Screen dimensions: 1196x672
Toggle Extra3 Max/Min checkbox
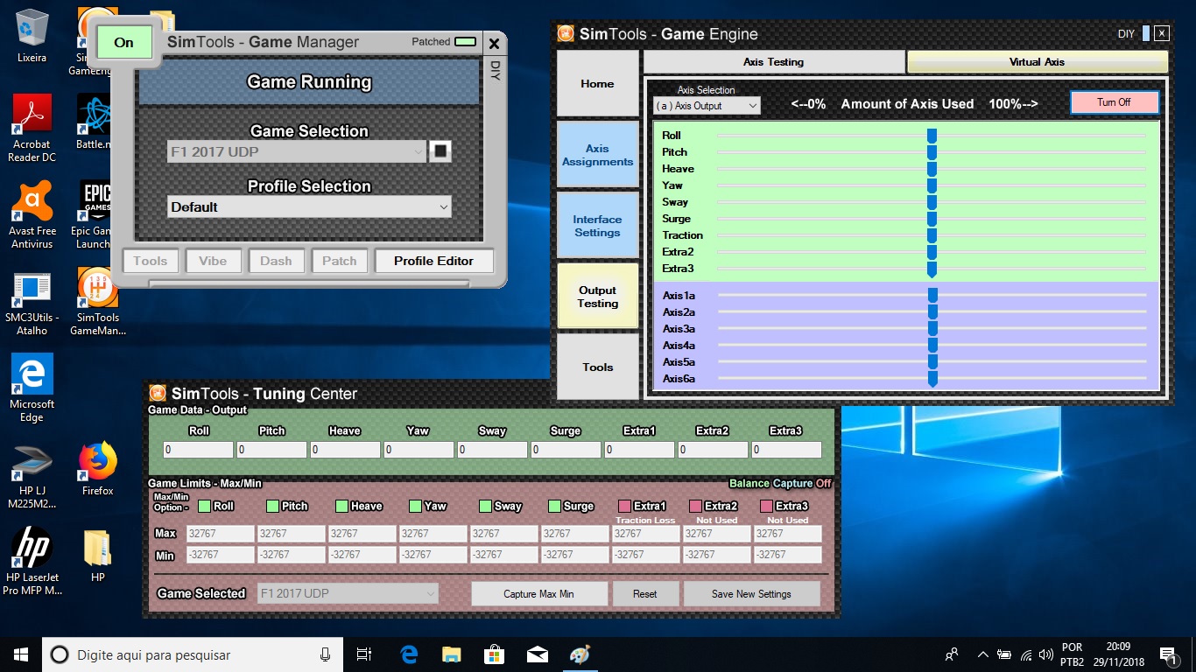[767, 506]
